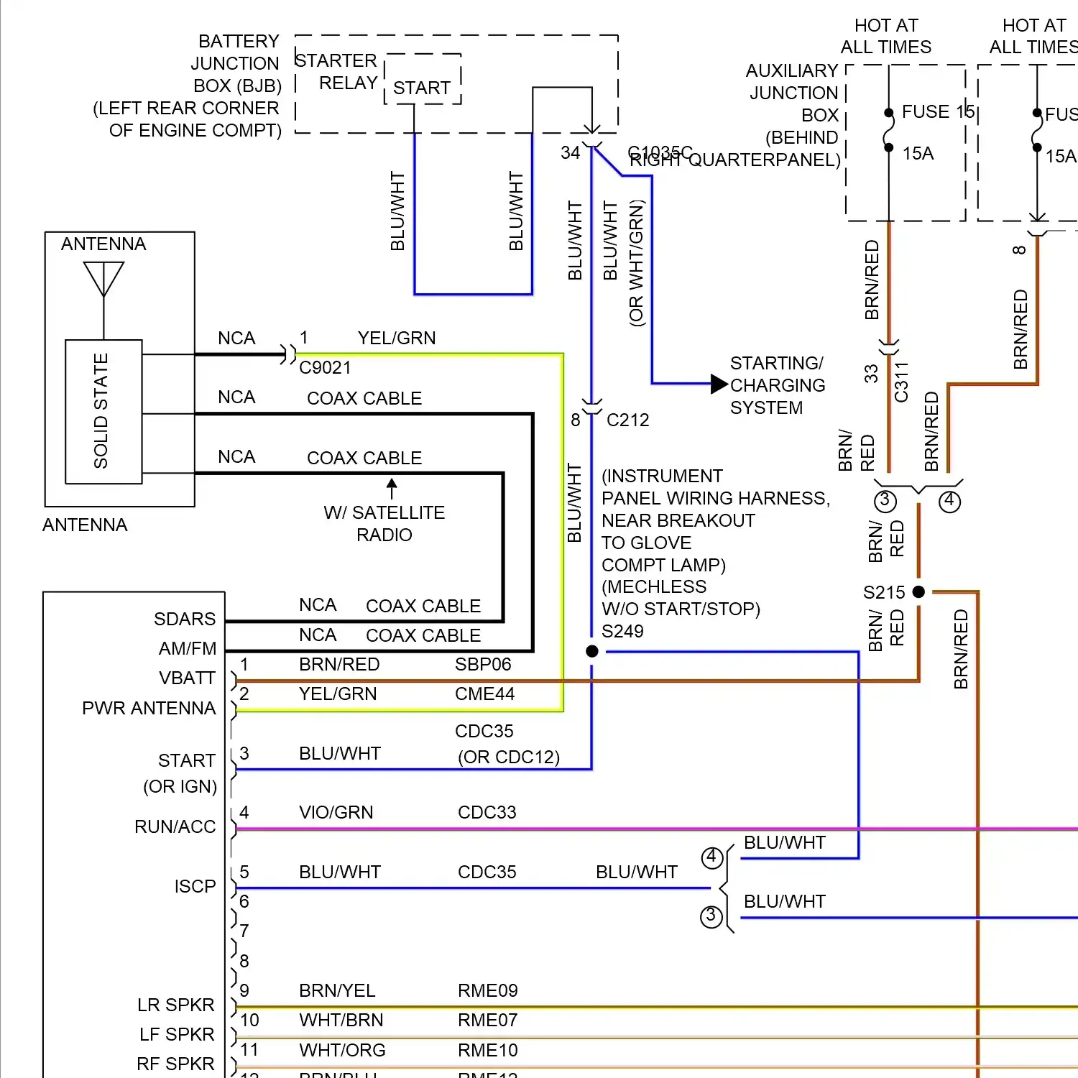Click the C1035C connector label

tap(660, 152)
